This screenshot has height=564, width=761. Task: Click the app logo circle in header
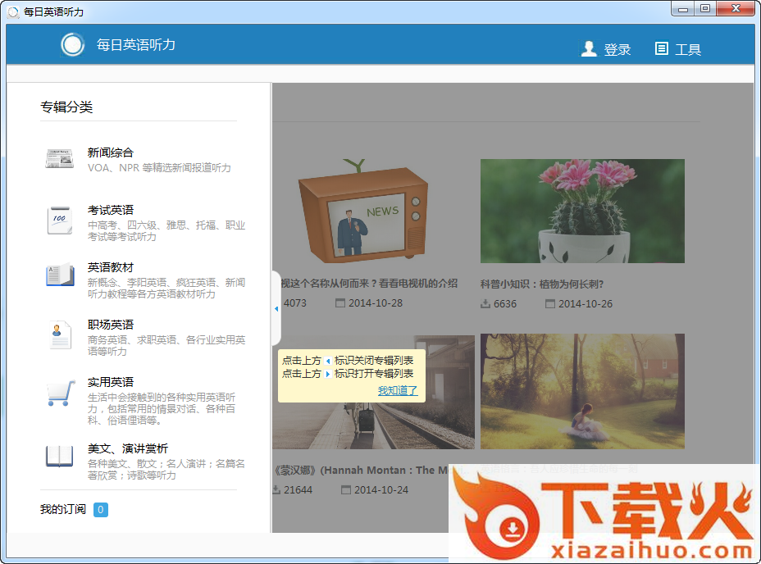pos(73,45)
